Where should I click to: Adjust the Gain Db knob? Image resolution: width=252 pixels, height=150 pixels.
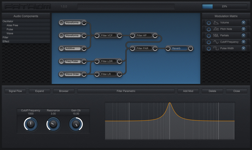[x=76, y=124]
